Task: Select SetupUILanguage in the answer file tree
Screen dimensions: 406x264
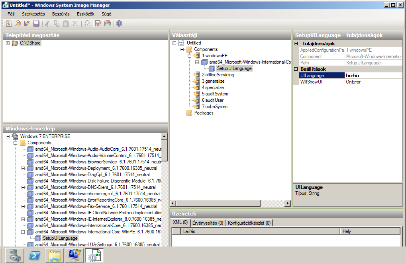Action: click(234, 68)
